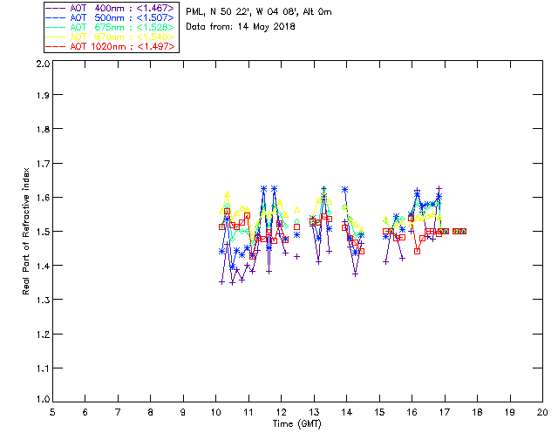The width and height of the screenshot is (558, 446).
Task: Click the AOT 1020nm legend entry
Action: tap(110, 46)
